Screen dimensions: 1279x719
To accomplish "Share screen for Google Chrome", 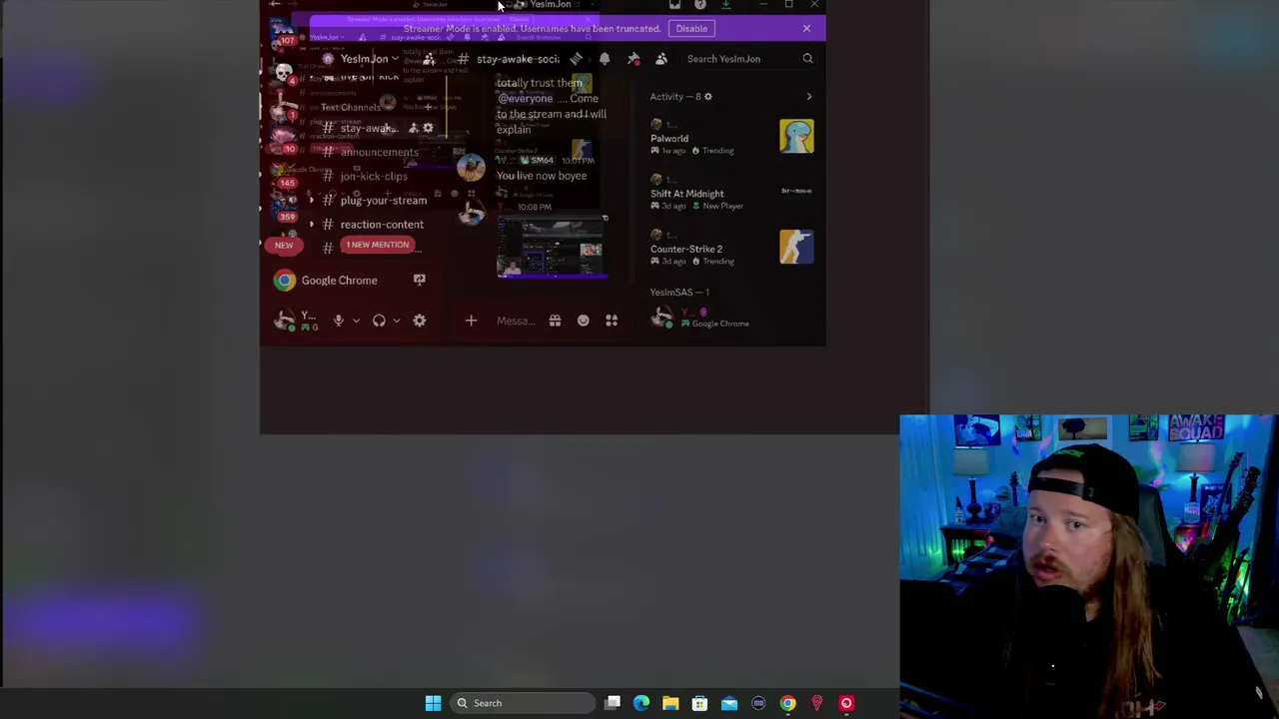I will point(420,281).
